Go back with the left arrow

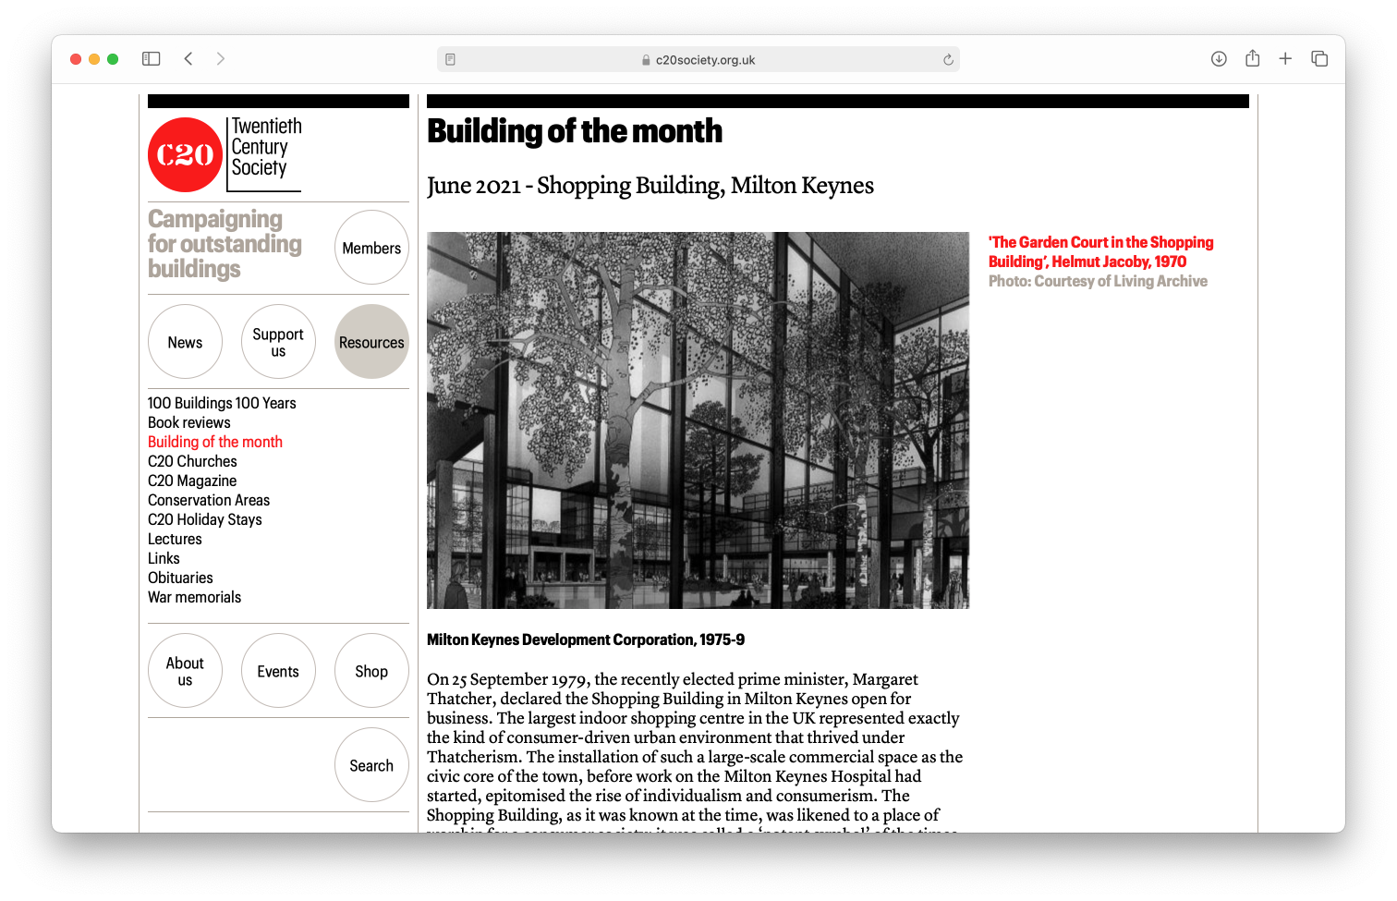[x=188, y=59]
